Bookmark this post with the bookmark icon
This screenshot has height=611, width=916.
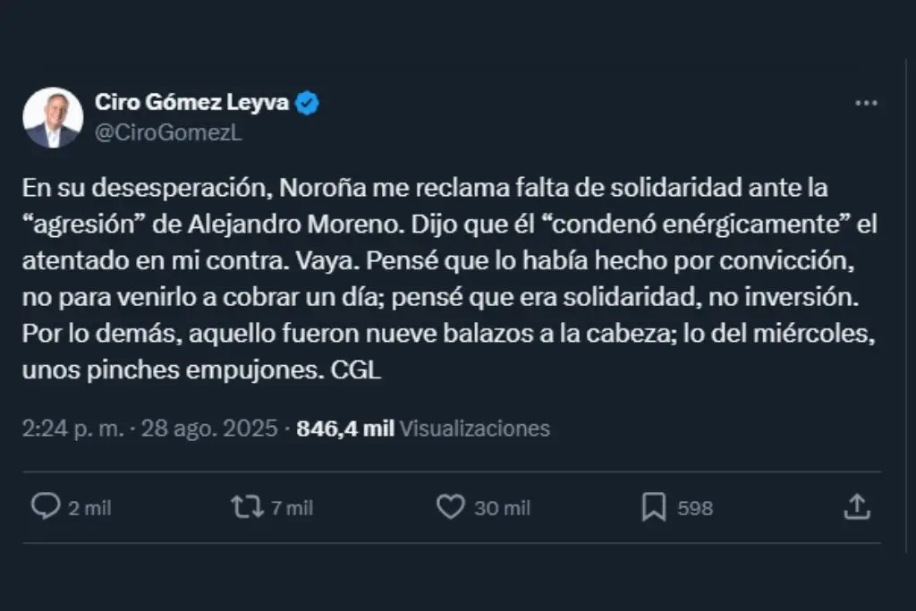pos(654,508)
